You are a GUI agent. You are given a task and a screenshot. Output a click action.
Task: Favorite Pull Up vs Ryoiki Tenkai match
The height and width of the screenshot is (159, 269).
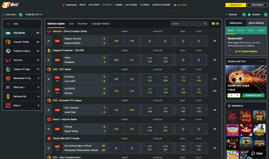tap(49, 129)
